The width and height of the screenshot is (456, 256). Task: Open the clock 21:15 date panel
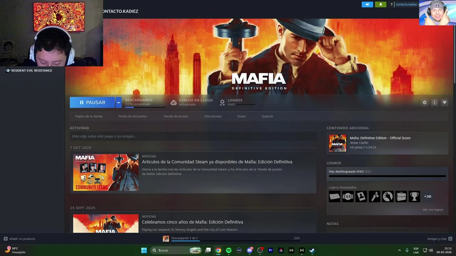coord(444,250)
